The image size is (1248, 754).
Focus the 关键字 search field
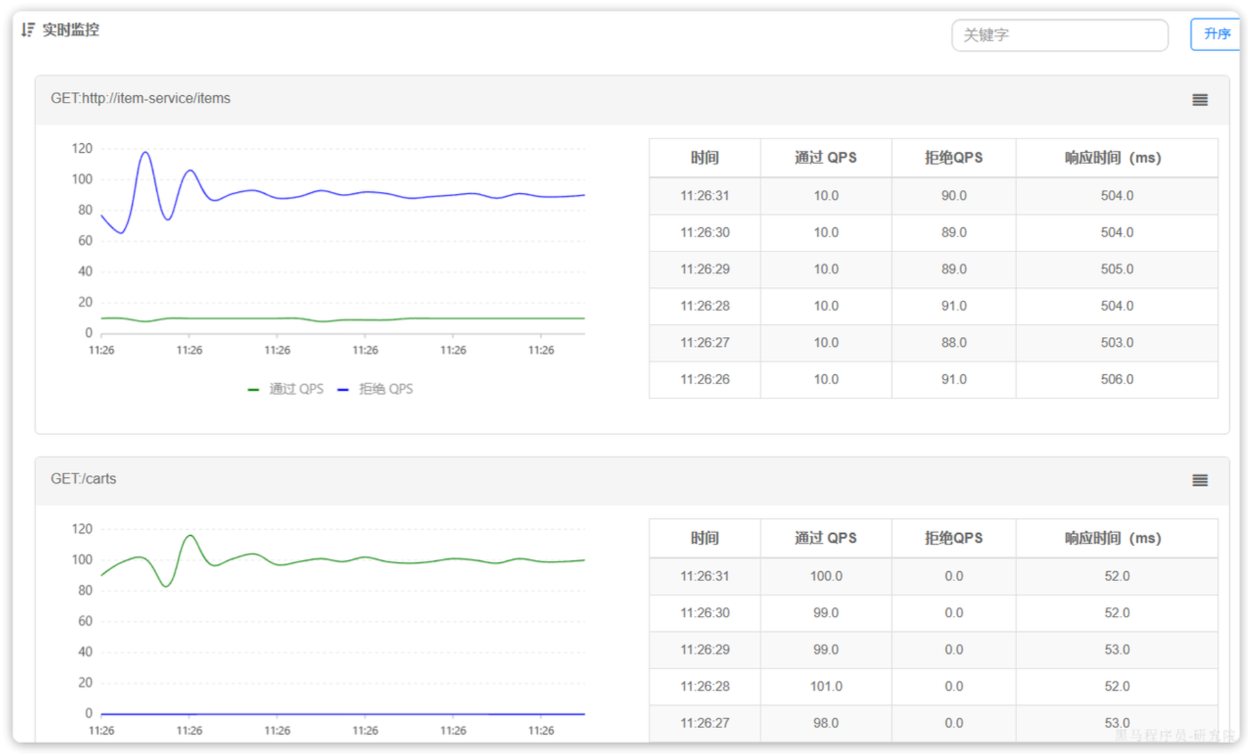pyautogui.click(x=1059, y=35)
